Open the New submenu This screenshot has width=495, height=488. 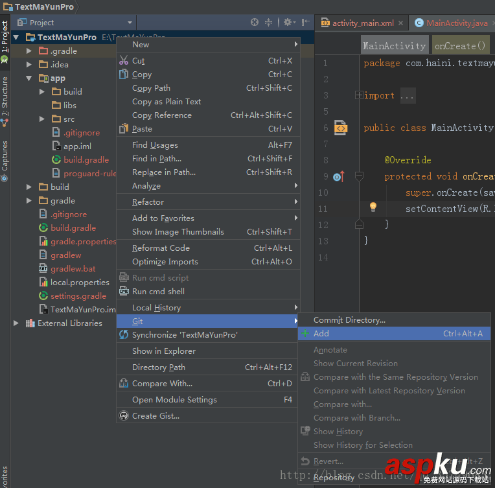pyautogui.click(x=208, y=44)
